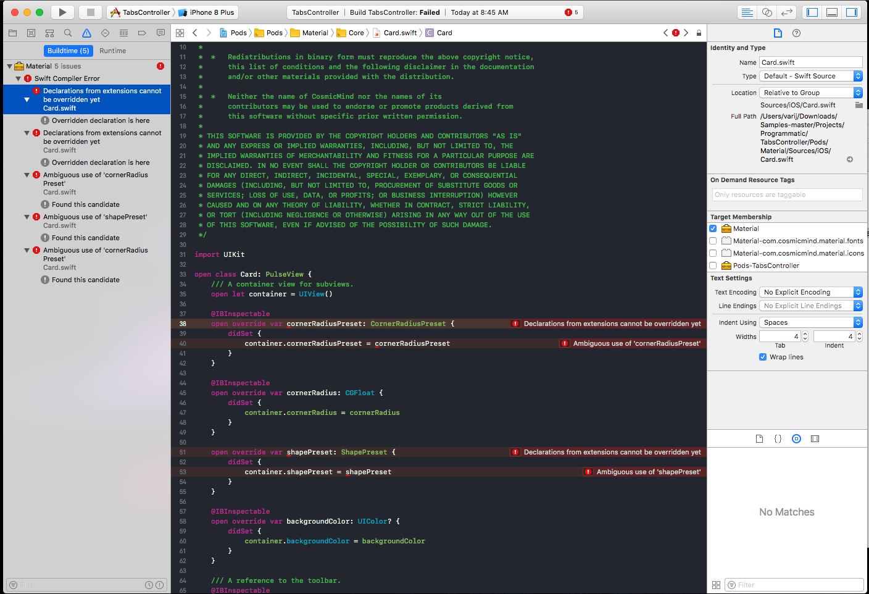This screenshot has width=869, height=594.
Task: Toggle the Wrap lines checkbox
Action: coord(763,357)
